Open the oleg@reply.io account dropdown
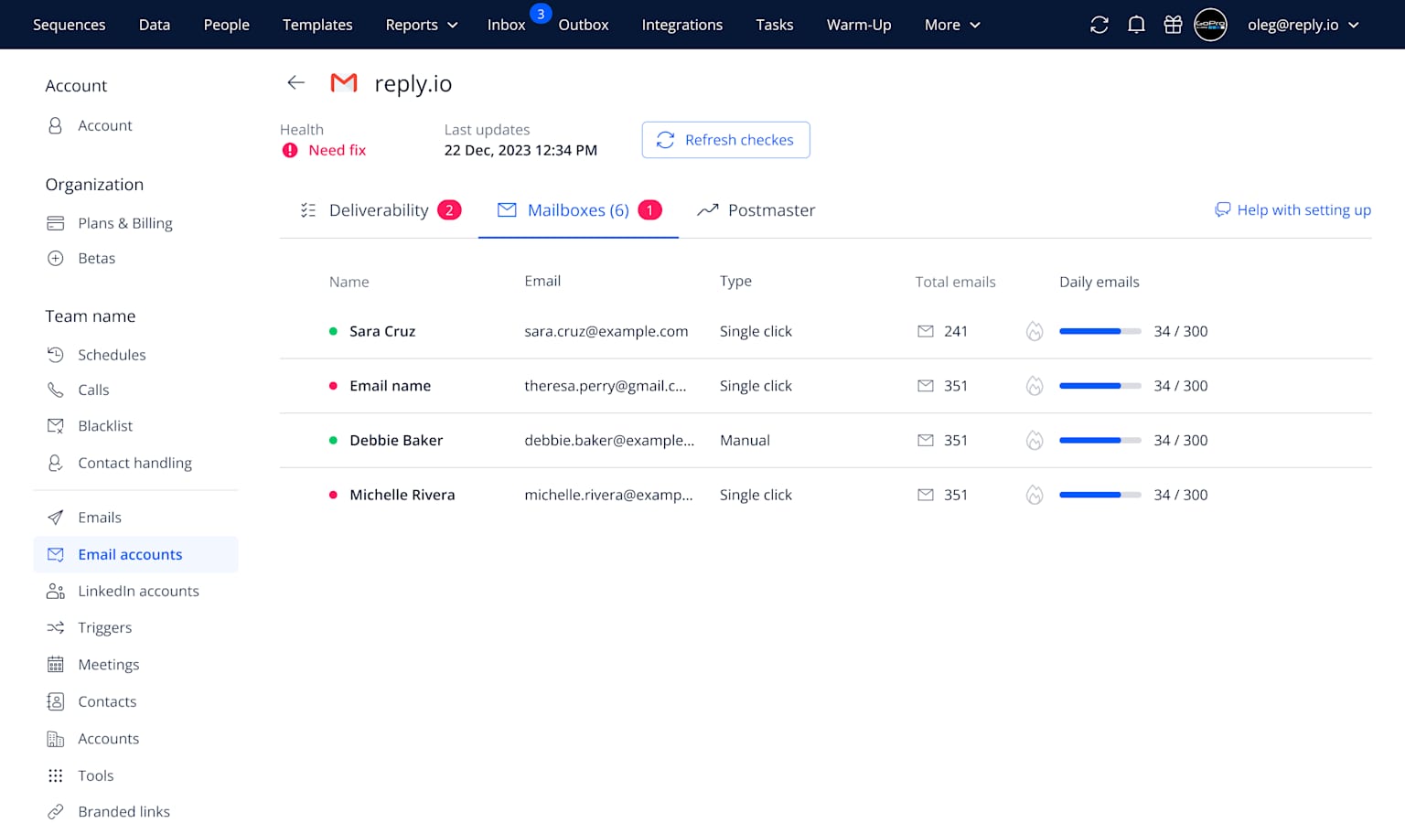This screenshot has width=1405, height=823. pyautogui.click(x=1303, y=25)
